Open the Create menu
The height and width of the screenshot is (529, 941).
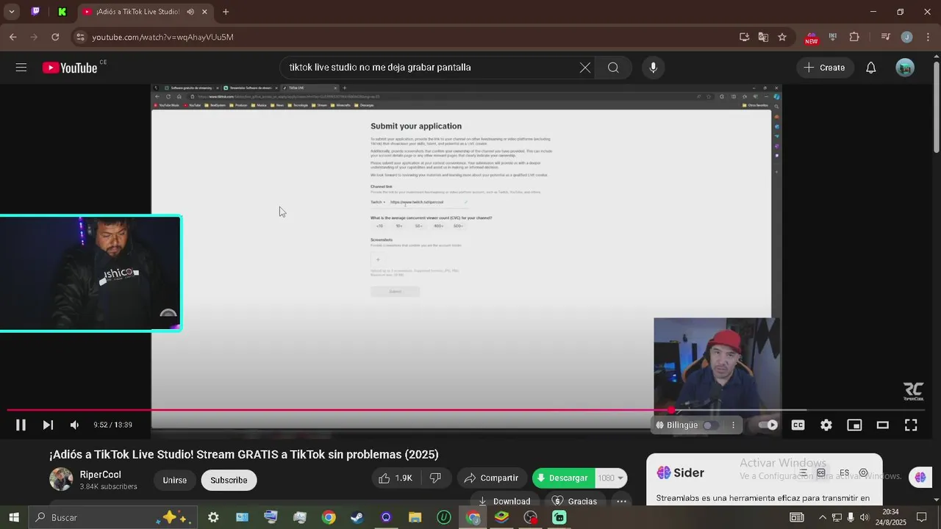coord(825,68)
